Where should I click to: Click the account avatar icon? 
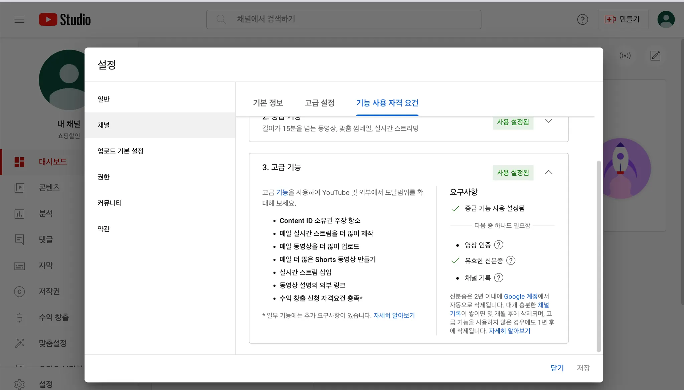pyautogui.click(x=666, y=19)
